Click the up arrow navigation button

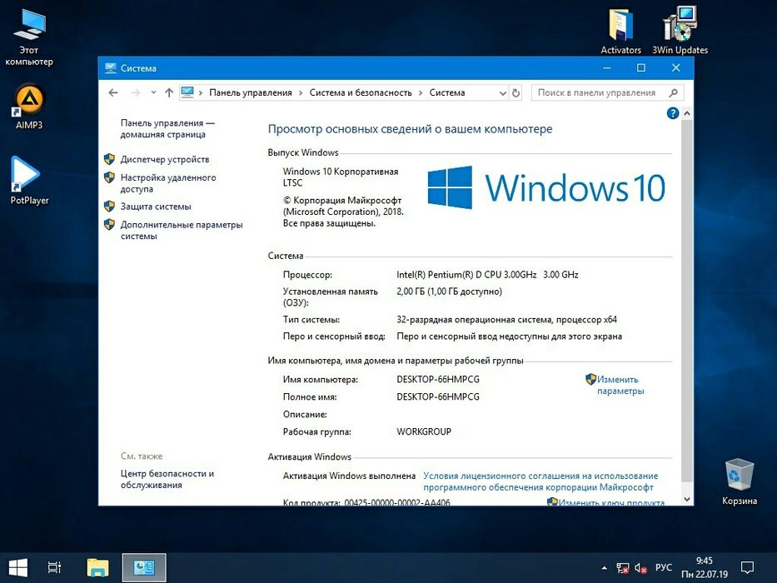169,92
